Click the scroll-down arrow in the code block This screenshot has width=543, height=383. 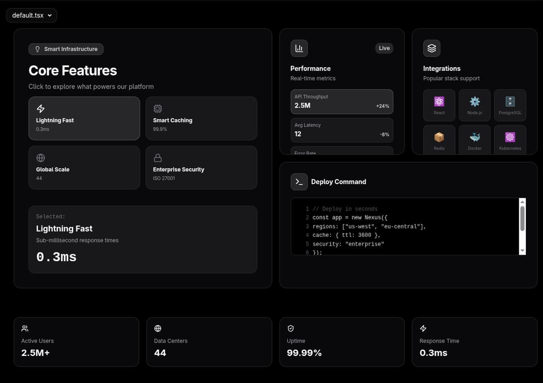[522, 251]
